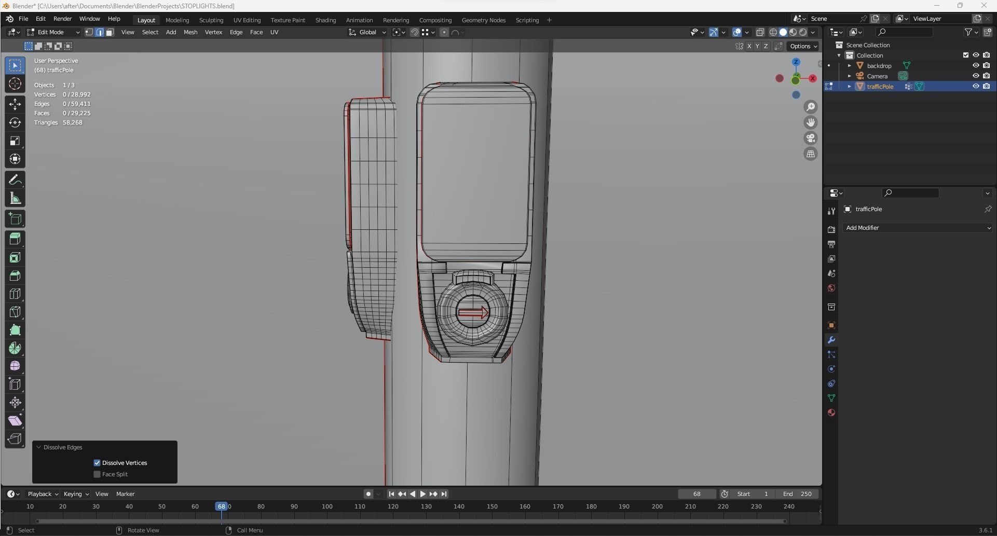The height and width of the screenshot is (536, 997).
Task: Expand the trafficPole tree item
Action: click(x=849, y=87)
